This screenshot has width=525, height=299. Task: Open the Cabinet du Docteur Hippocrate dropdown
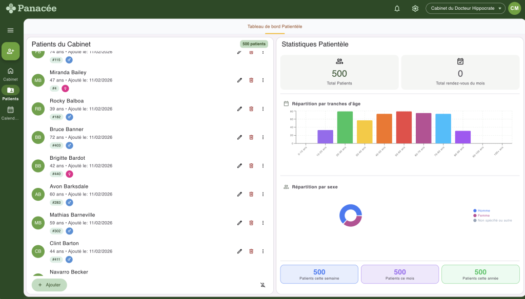[x=465, y=8]
